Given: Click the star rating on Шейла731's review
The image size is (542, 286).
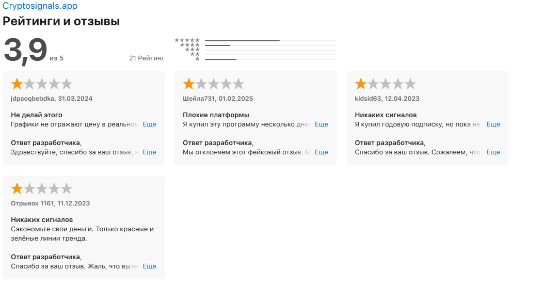Looking at the screenshot, I should click(x=214, y=84).
